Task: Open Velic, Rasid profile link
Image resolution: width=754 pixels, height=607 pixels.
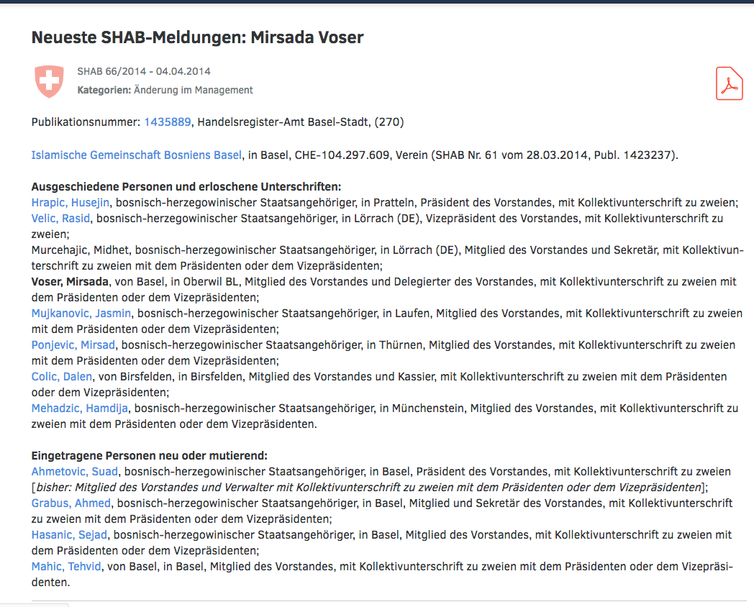Action: coord(60,218)
